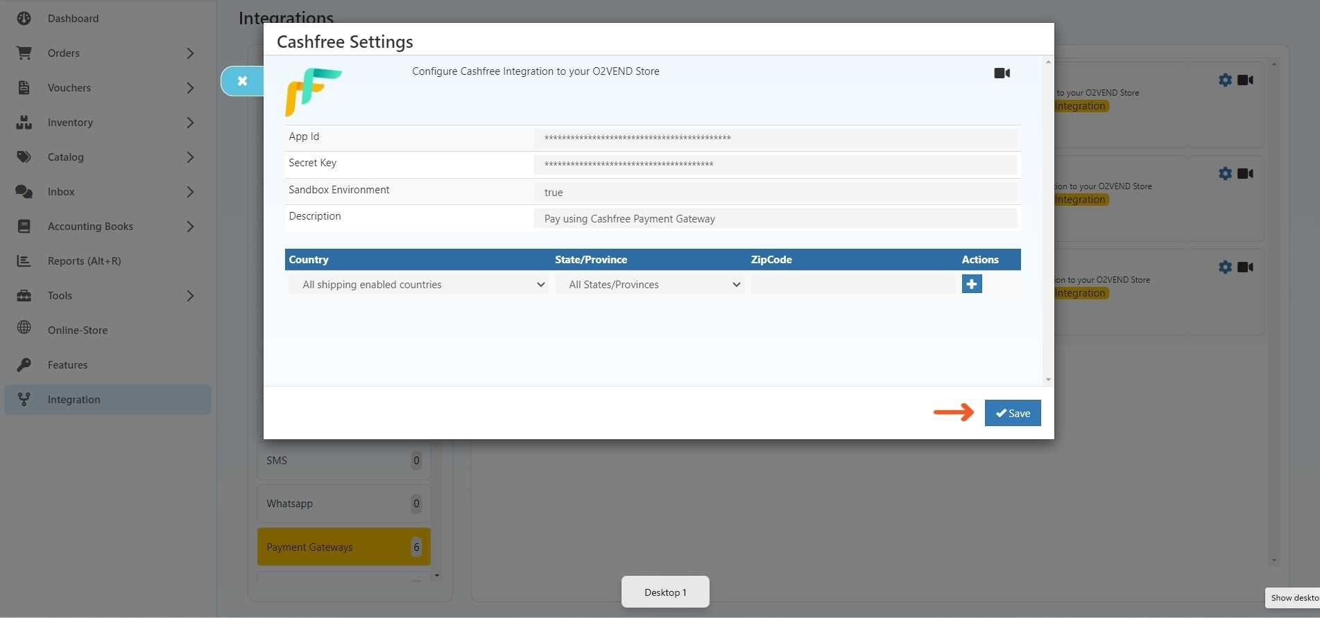Image resolution: width=1320 pixels, height=618 pixels.
Task: Open Online-Store menu item
Action: pyautogui.click(x=108, y=330)
